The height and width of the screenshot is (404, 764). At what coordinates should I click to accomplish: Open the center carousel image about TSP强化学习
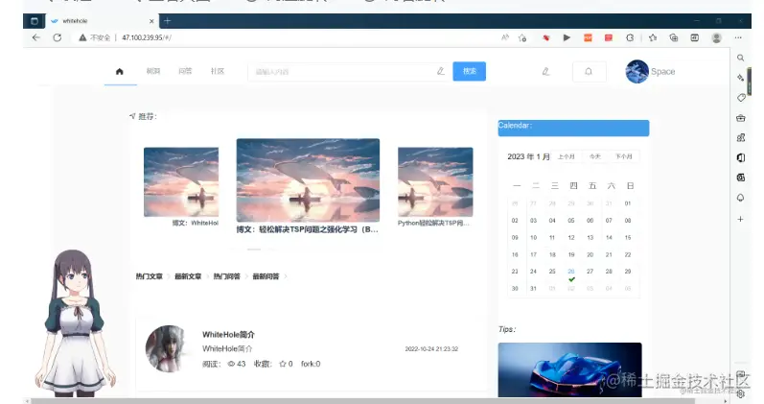[x=308, y=180]
